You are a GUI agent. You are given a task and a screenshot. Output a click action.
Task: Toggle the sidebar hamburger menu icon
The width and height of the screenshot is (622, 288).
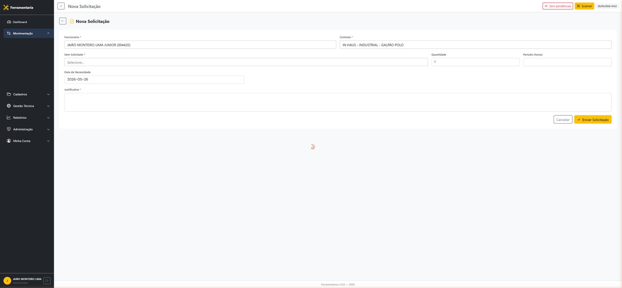[61, 6]
